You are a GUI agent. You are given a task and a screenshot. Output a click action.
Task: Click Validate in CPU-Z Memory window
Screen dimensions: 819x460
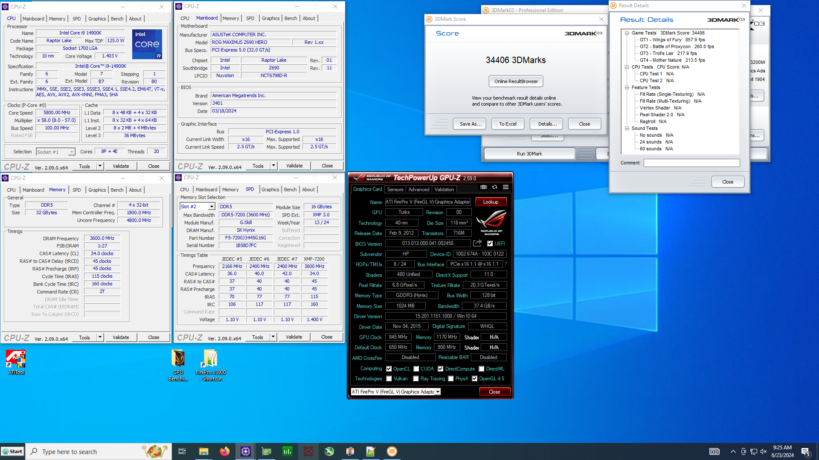click(121, 337)
